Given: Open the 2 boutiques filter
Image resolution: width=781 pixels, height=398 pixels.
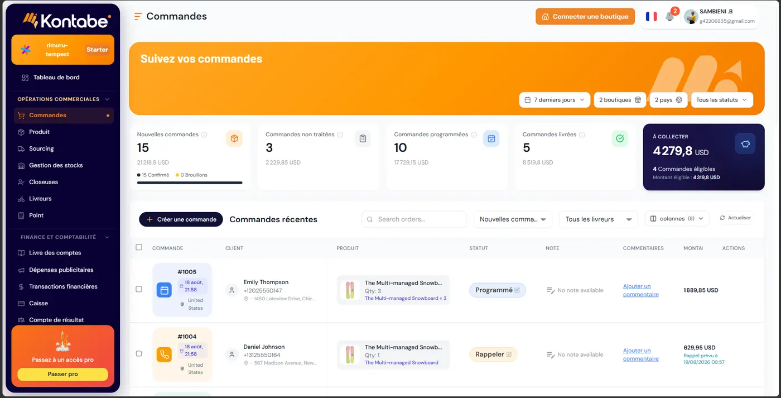Looking at the screenshot, I should point(620,100).
